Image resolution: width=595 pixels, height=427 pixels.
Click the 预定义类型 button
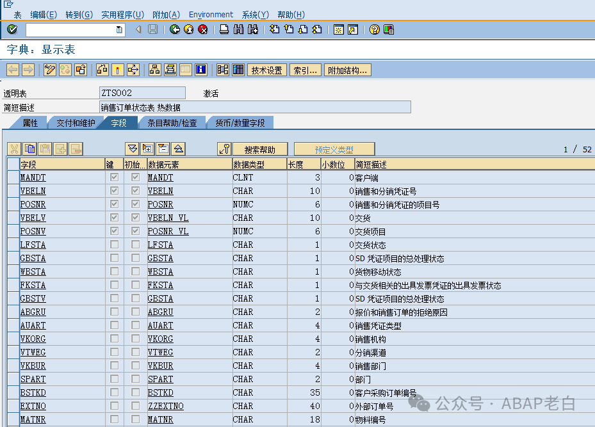[334, 149]
